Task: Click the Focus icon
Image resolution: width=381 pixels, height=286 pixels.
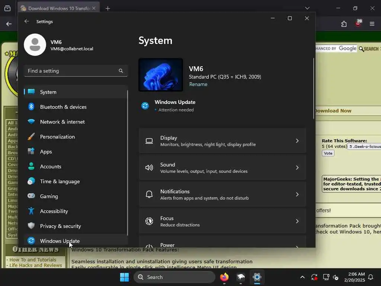Action: [x=149, y=221]
